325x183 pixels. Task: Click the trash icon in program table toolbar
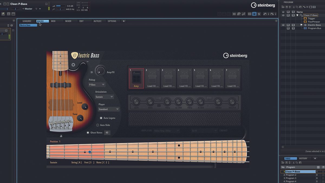point(290,163)
